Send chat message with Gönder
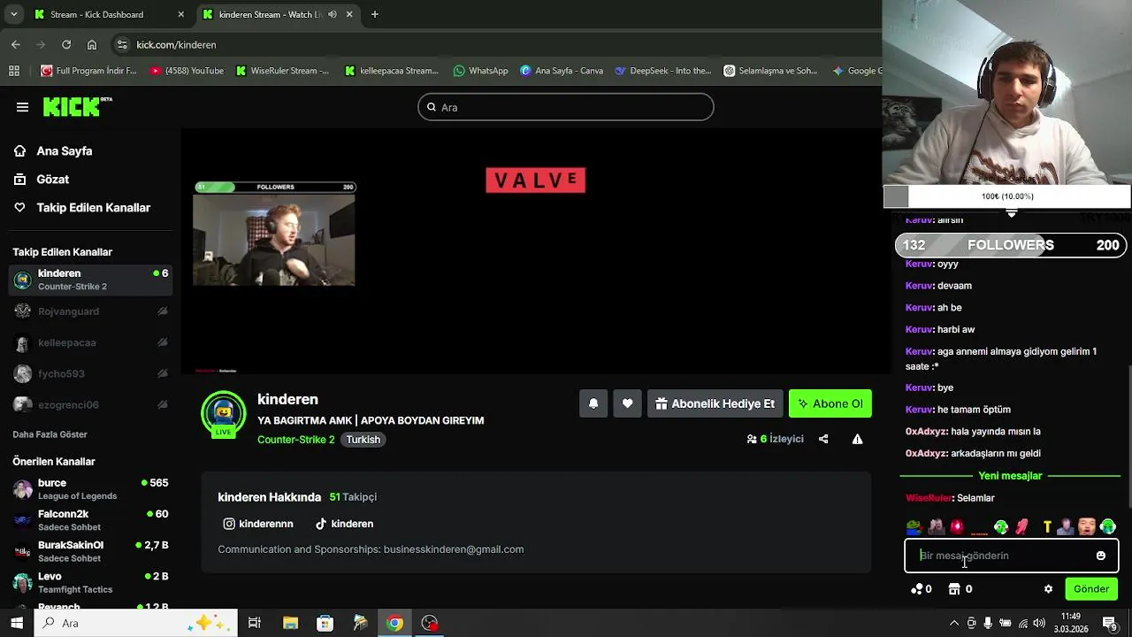The image size is (1132, 637). (1091, 589)
